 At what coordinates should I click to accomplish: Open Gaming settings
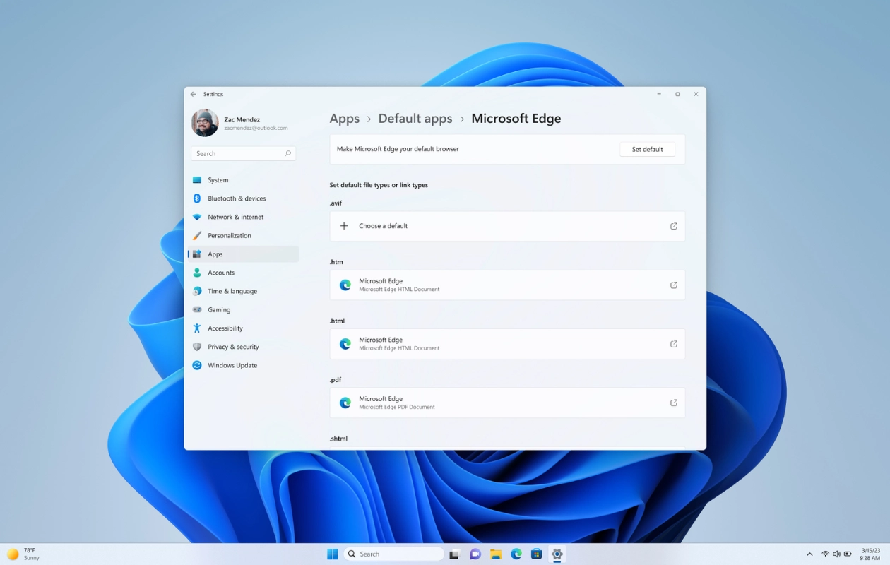click(220, 309)
